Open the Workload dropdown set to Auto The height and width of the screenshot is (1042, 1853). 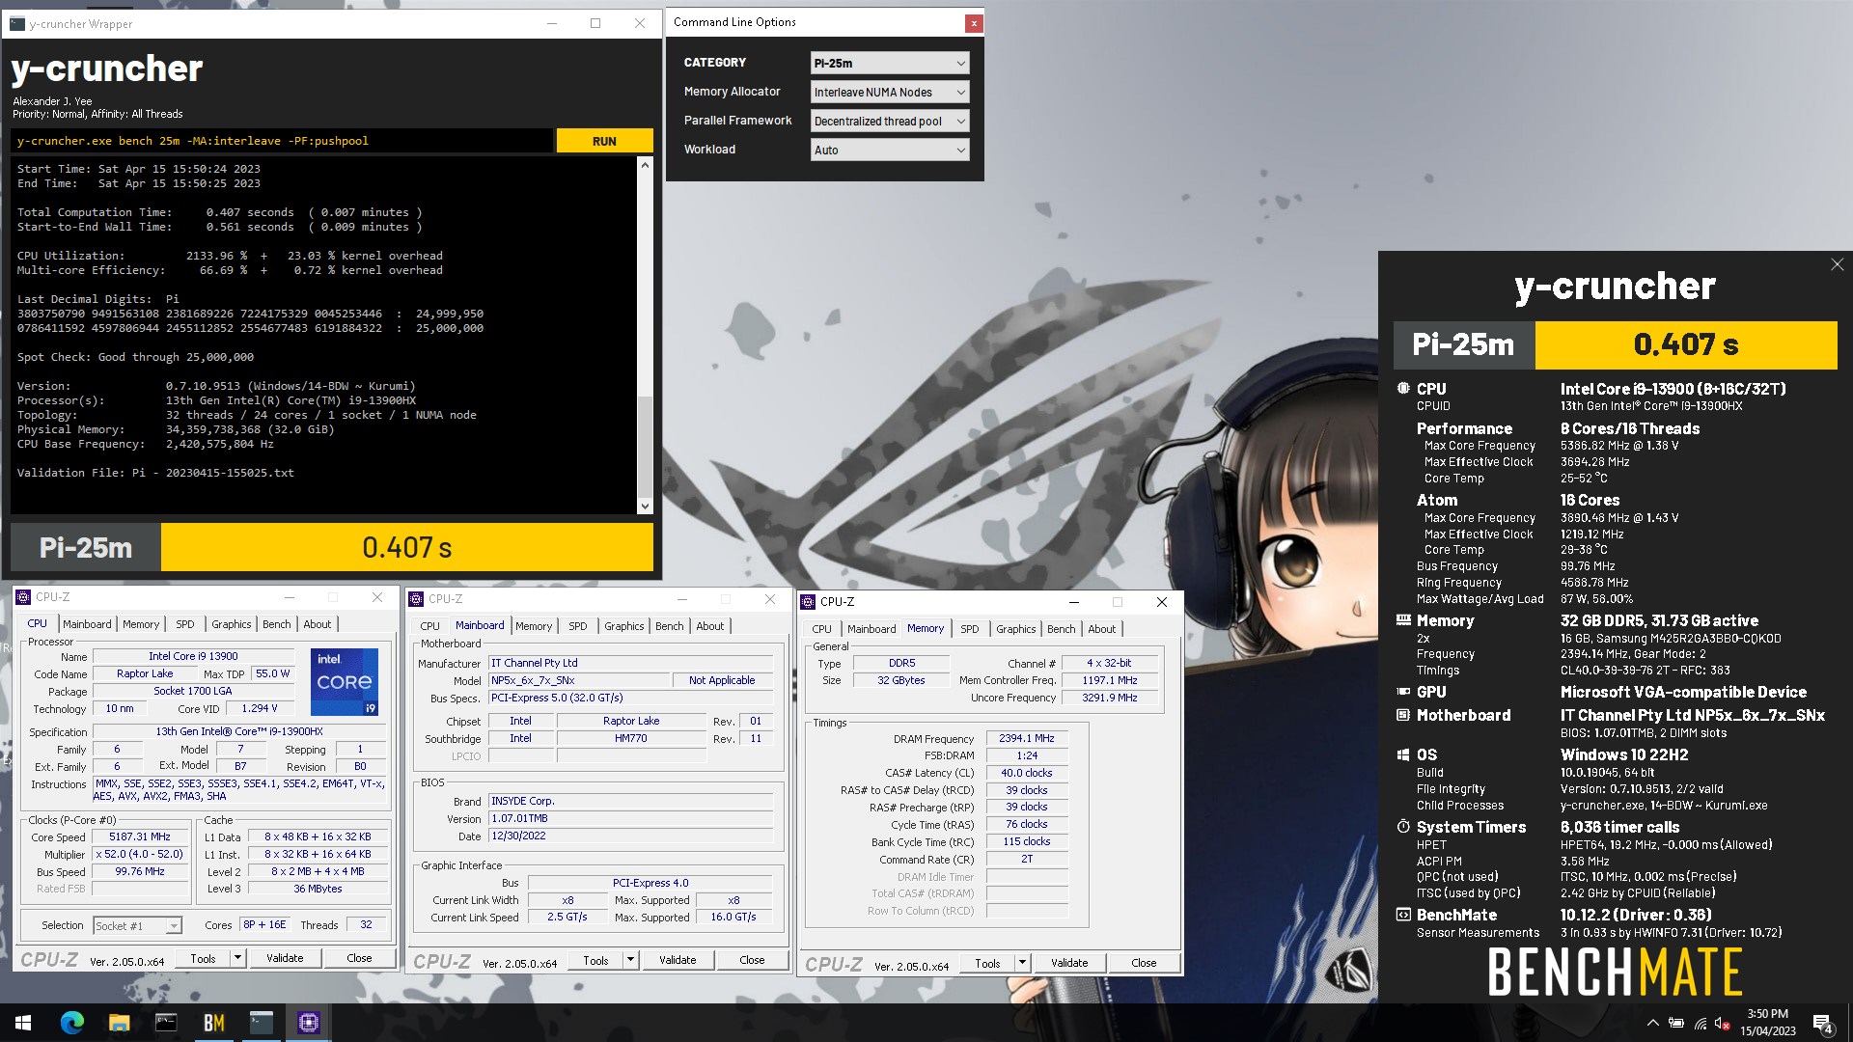pyautogui.click(x=889, y=151)
